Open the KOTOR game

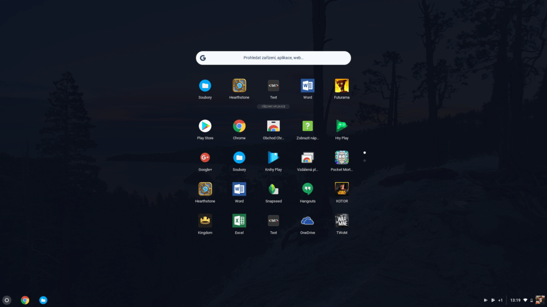pyautogui.click(x=342, y=189)
